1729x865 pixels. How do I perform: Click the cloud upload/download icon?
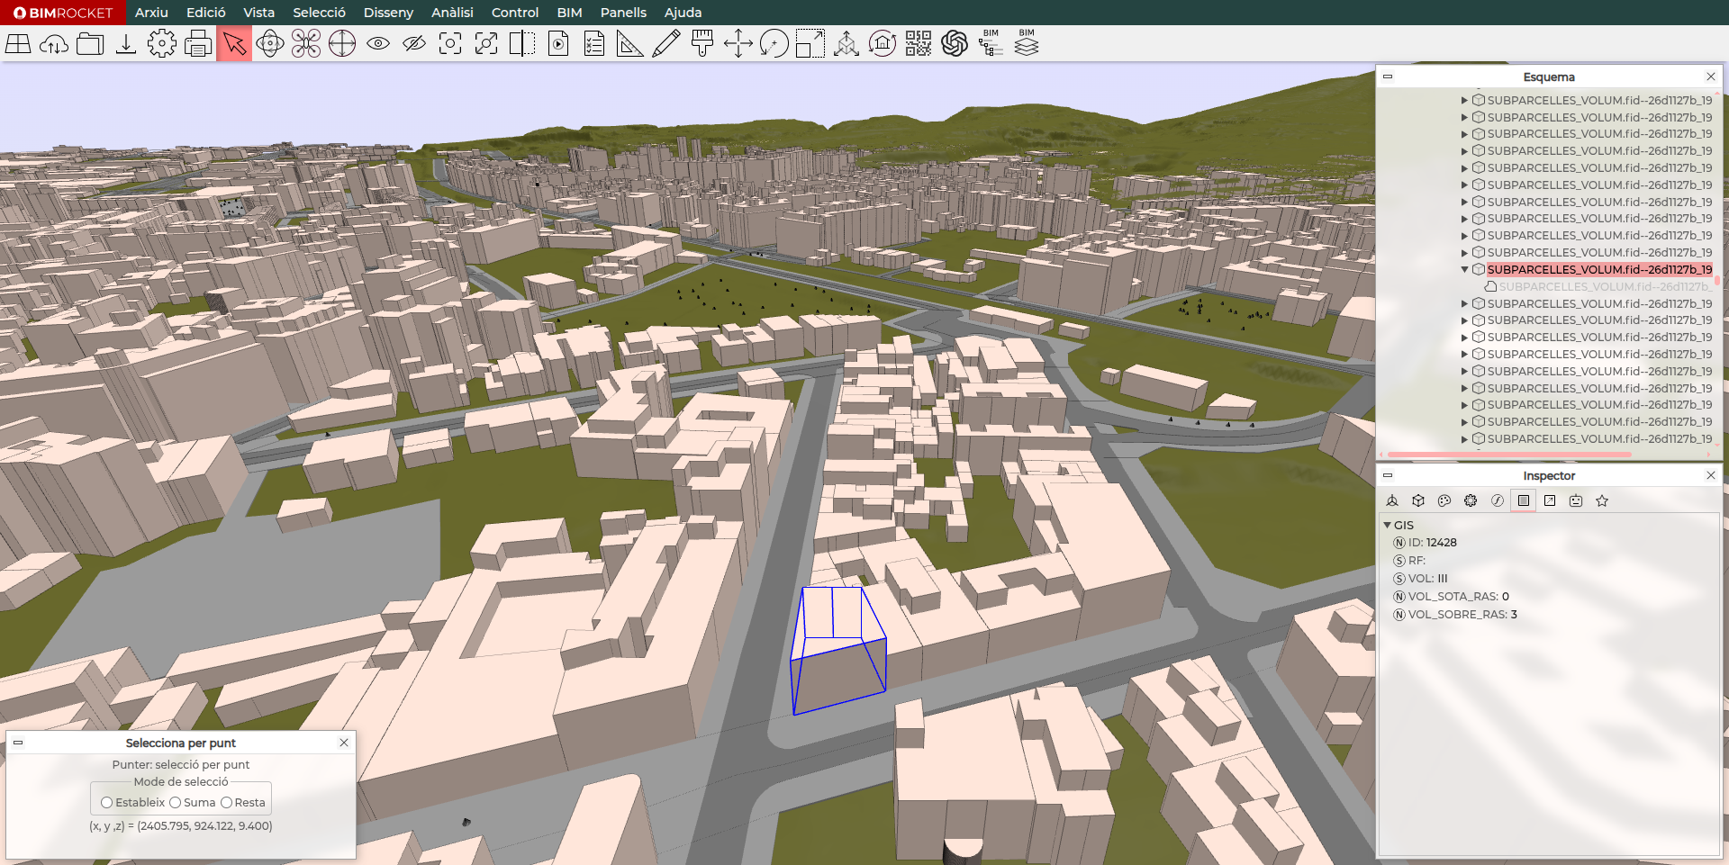tap(54, 43)
